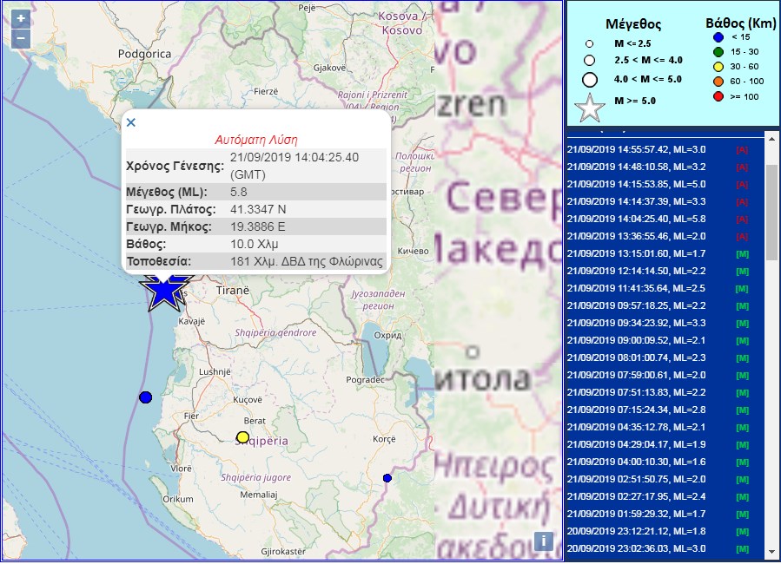This screenshot has width=781, height=564.
Task: Click the magnitude value 5.8 in popup
Action: [x=239, y=192]
